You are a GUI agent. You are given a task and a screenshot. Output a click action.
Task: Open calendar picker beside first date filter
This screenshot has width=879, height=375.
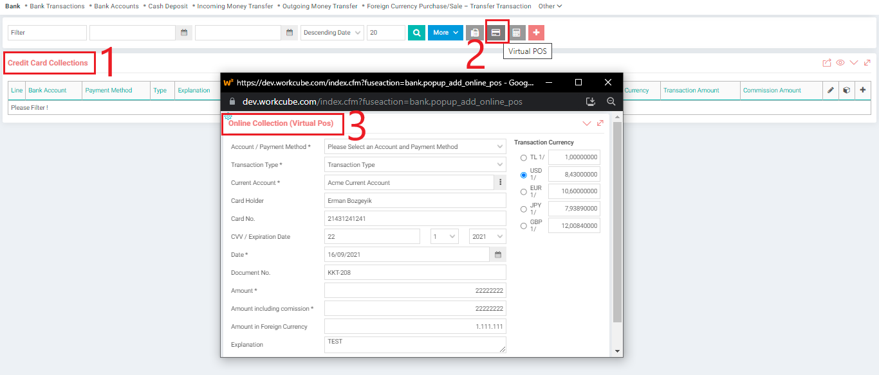(184, 33)
